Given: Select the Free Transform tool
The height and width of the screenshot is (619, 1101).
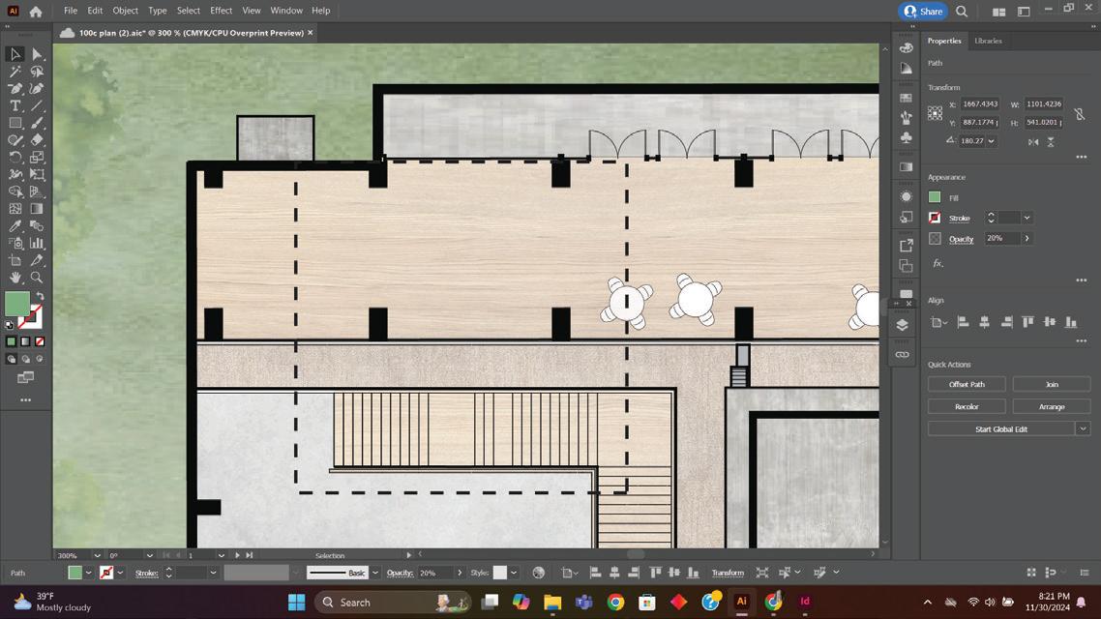Looking at the screenshot, I should (37, 175).
